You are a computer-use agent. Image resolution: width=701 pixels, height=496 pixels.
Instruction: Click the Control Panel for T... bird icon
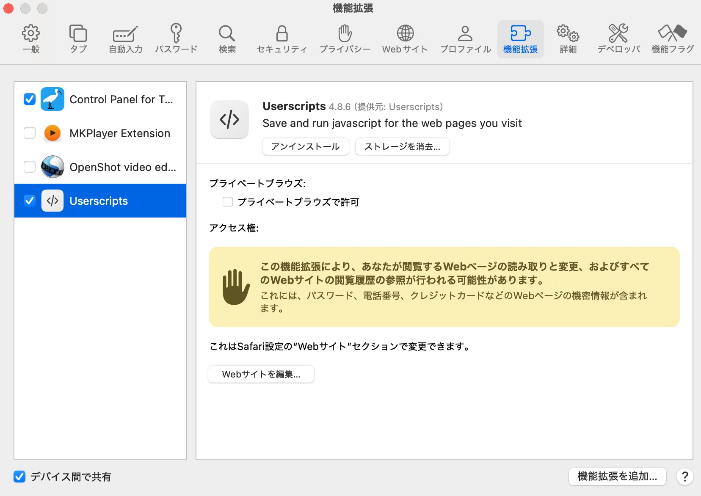pyautogui.click(x=52, y=99)
